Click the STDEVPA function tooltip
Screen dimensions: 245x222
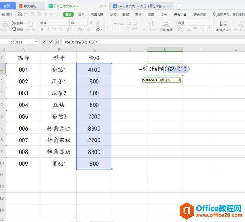[x=161, y=80]
